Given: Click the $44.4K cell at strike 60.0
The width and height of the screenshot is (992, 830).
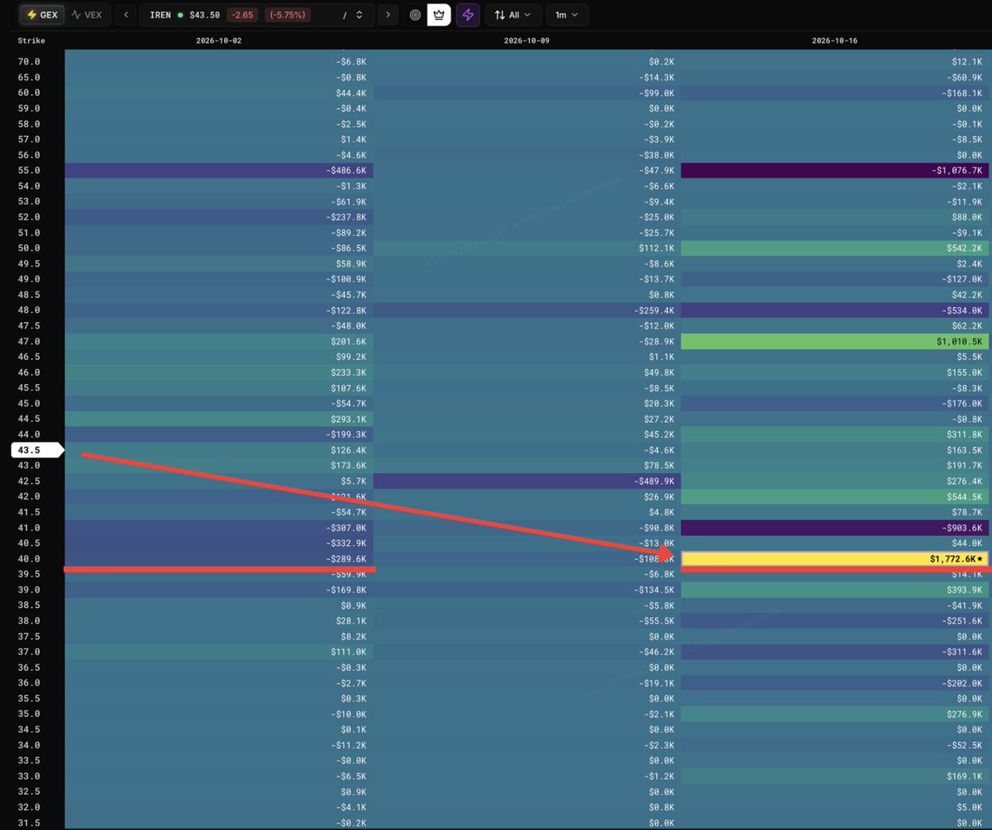Looking at the screenshot, I should [219, 93].
